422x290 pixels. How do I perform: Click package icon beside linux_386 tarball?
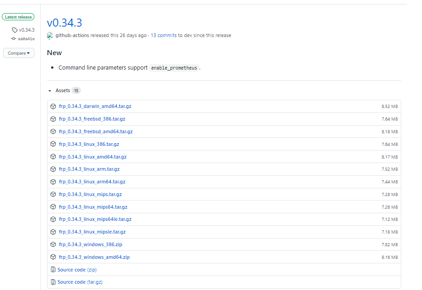pyautogui.click(x=53, y=144)
